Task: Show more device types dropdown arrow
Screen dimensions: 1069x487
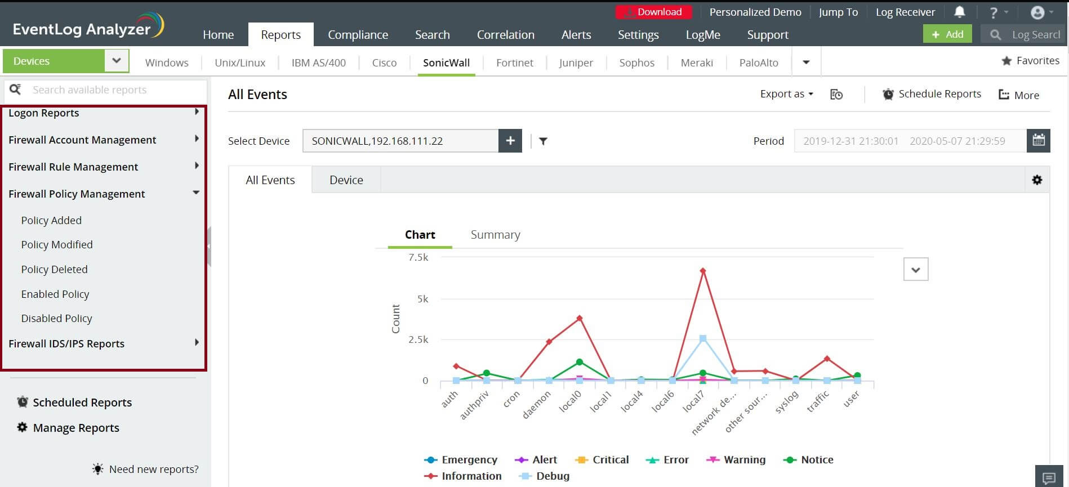Action: (806, 62)
